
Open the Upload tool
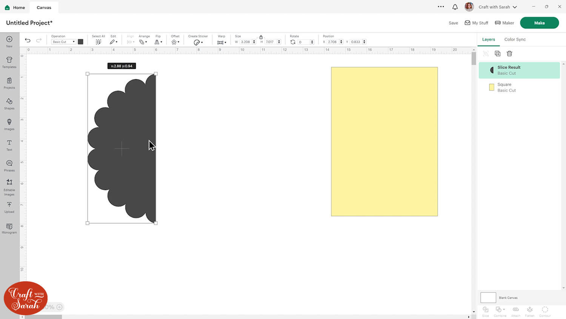[x=9, y=207]
